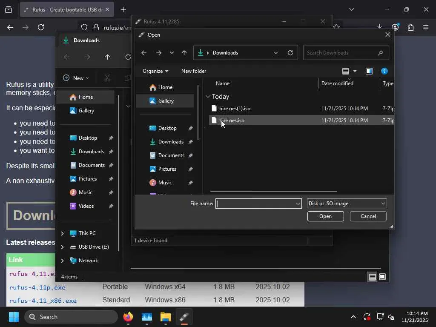
Task: Close the Open dialog
Action: click(387, 35)
